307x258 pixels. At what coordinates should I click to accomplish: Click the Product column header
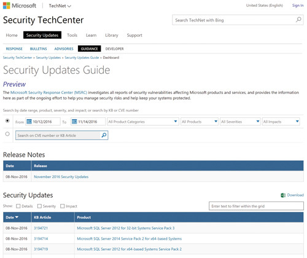tap(189, 217)
